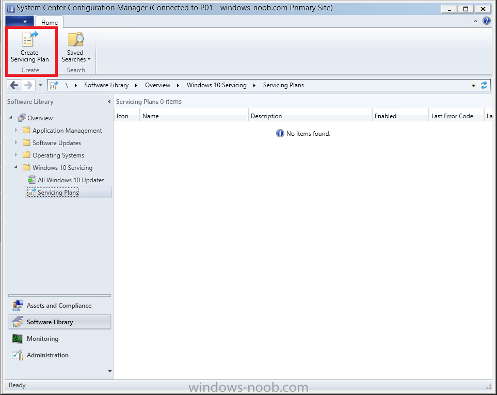The width and height of the screenshot is (497, 395).
Task: Sort by the Icon column header
Action: 127,116
